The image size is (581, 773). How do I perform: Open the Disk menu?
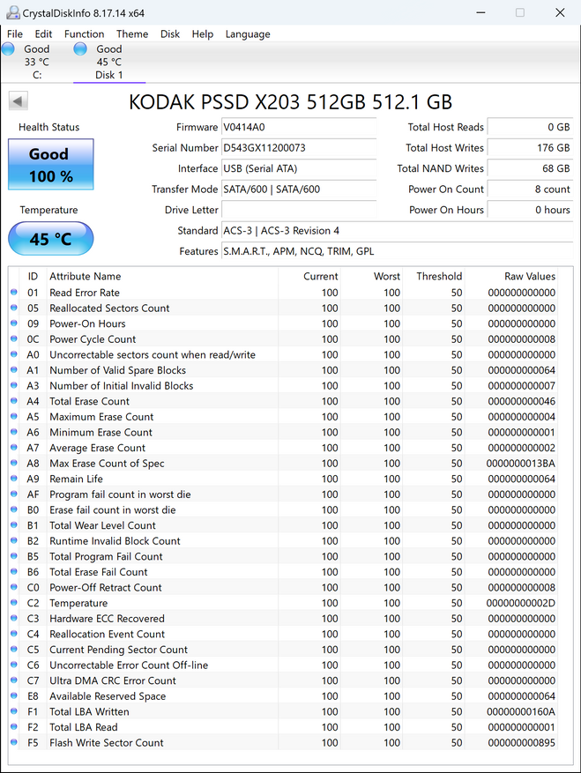tap(170, 33)
